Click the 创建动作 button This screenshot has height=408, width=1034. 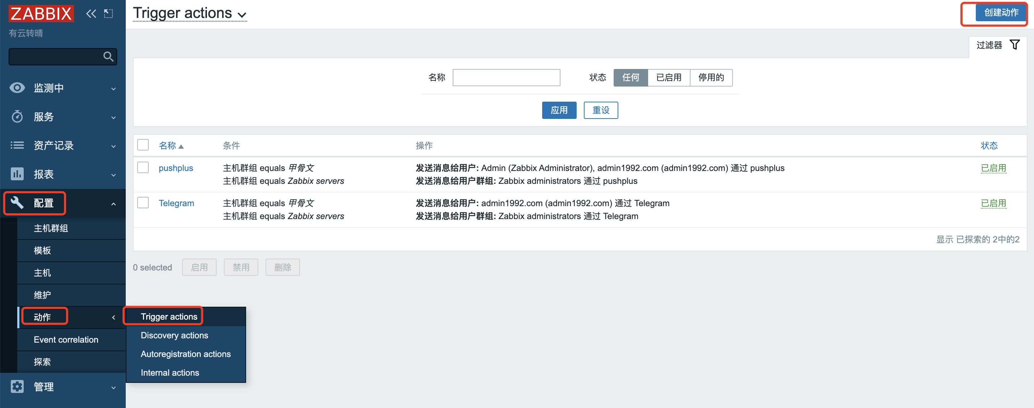click(1001, 13)
